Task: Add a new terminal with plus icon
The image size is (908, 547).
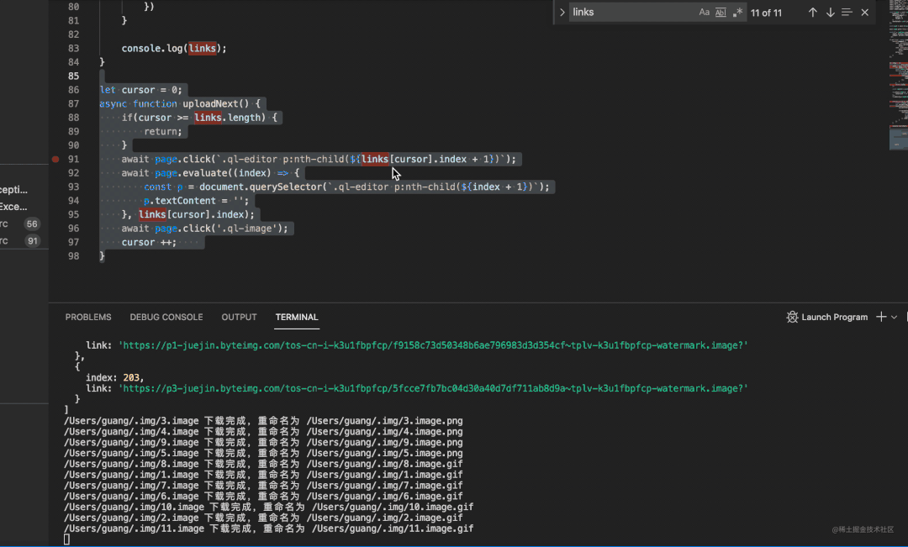Action: tap(881, 317)
